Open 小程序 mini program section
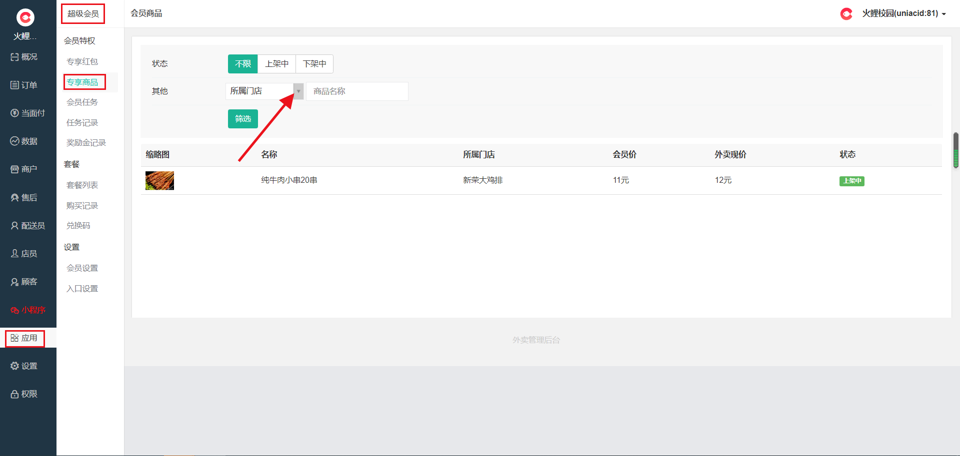 pyautogui.click(x=27, y=310)
